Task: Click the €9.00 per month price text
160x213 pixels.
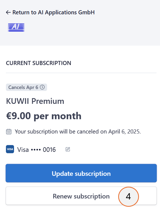Action: click(x=43, y=116)
